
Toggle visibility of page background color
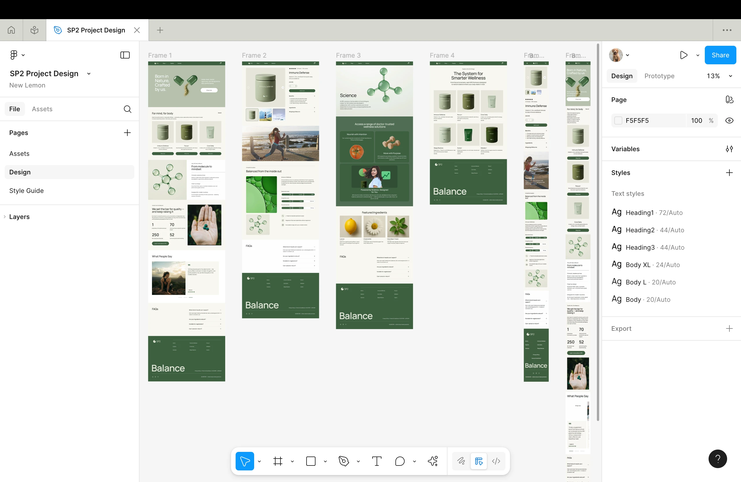[730, 121]
